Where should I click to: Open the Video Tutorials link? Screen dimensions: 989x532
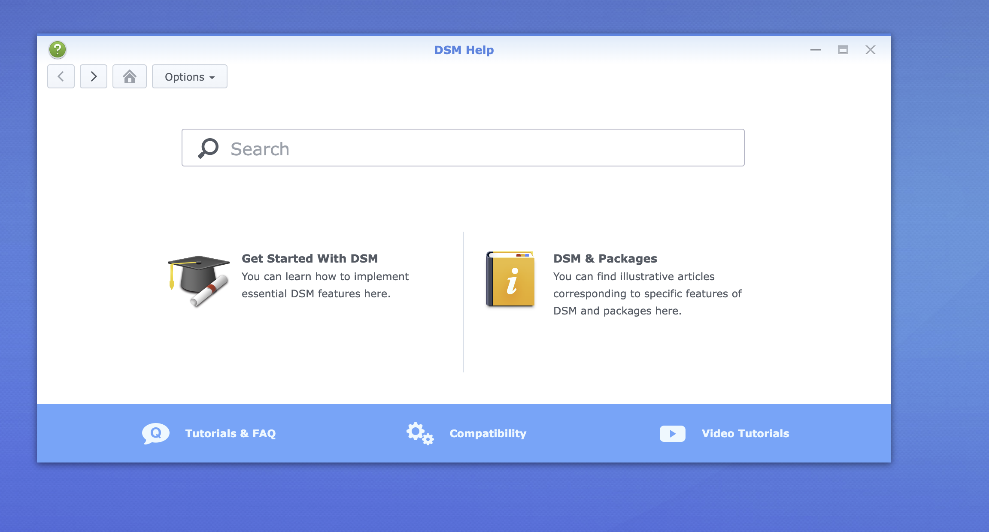pos(745,433)
